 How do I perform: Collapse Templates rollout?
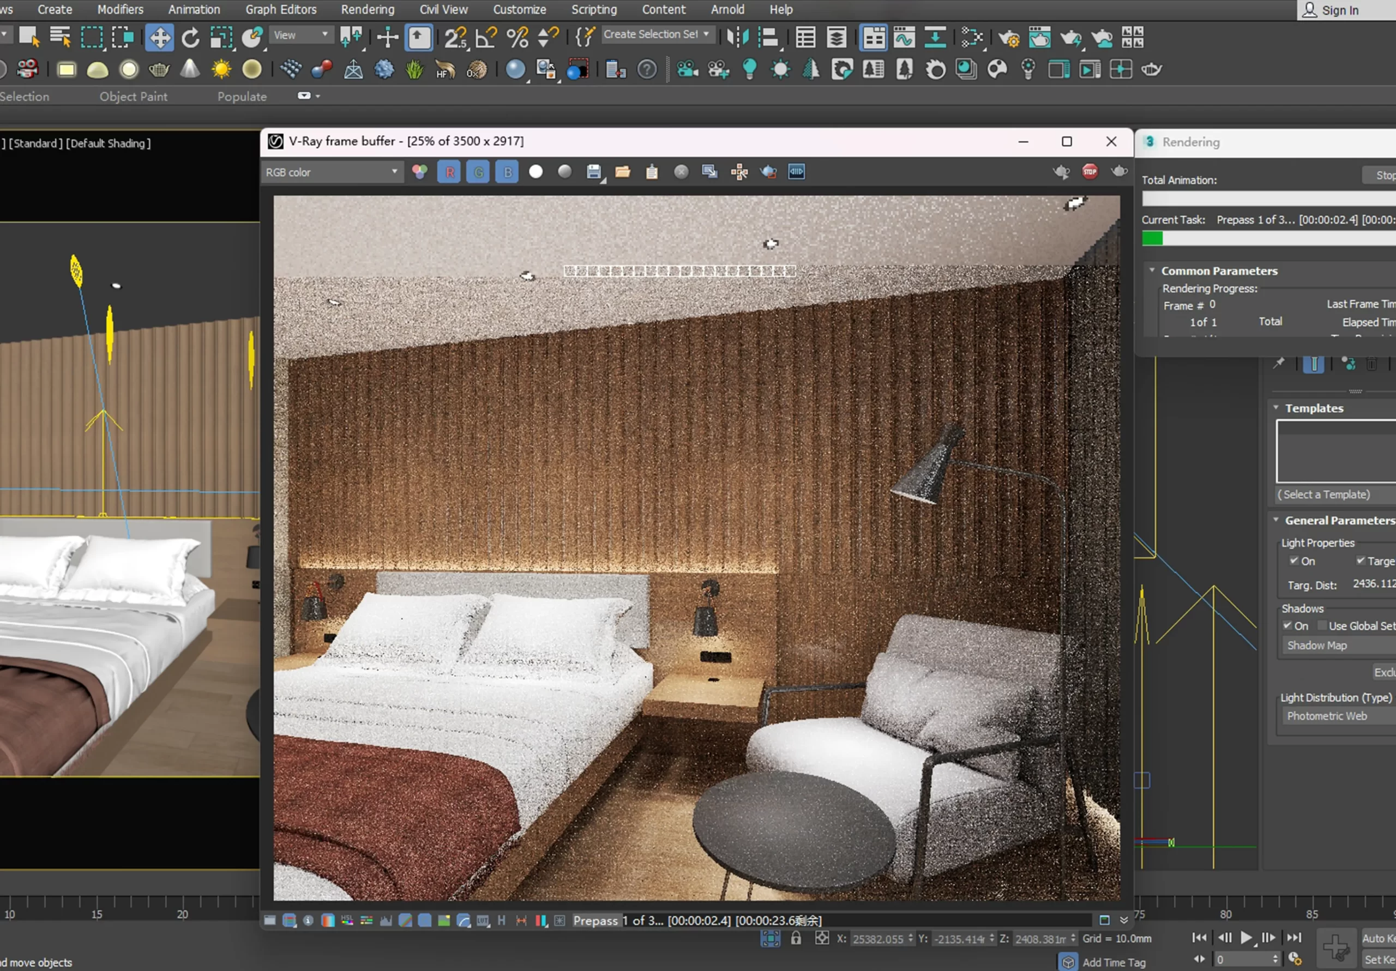[1275, 407]
